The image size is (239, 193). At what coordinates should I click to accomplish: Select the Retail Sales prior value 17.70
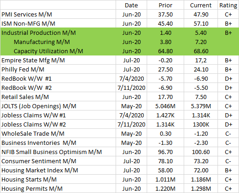[x=165, y=97]
